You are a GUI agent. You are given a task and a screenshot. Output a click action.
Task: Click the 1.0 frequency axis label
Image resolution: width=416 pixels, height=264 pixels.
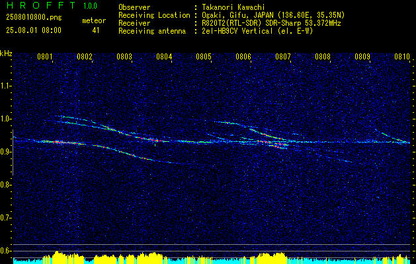(5, 119)
